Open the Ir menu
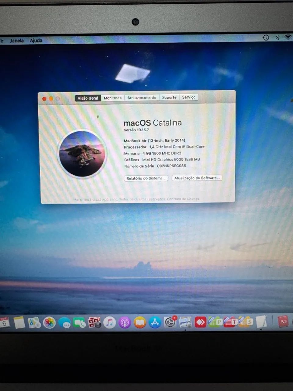 point(2,41)
